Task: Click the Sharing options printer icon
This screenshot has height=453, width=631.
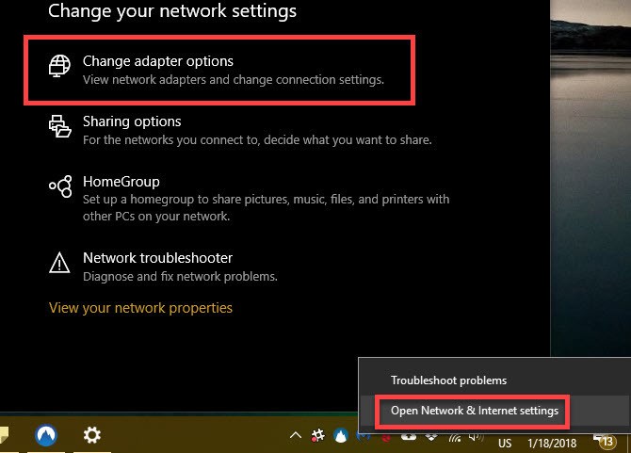Action: [59, 126]
